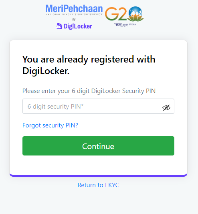Focus the 6 digit security PIN field
Viewport: 198px width, 214px height.
98,106
